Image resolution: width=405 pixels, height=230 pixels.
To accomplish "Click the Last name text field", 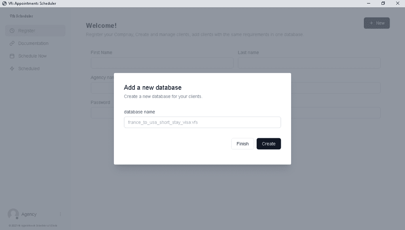I will pos(309,63).
